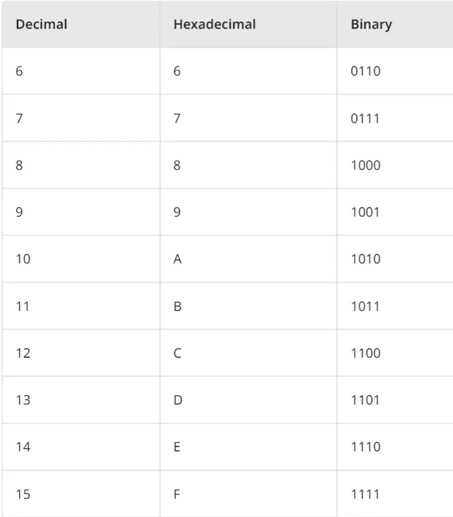Click binary cell 1001
The height and width of the screenshot is (517, 453).
(x=365, y=212)
